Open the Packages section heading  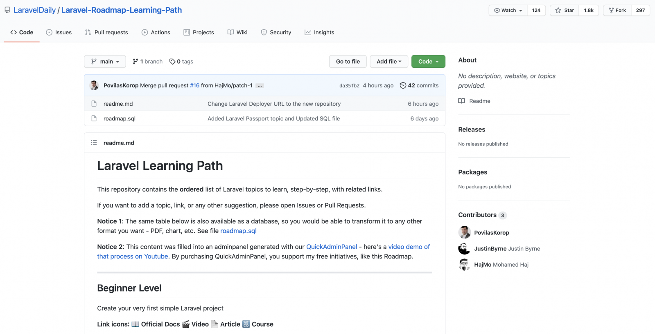472,172
